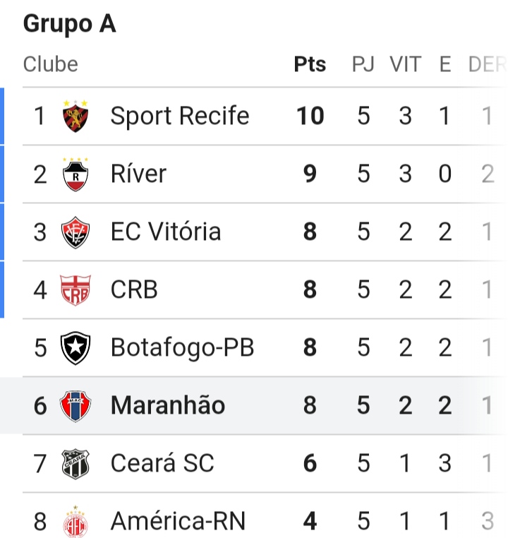Click the Pts column header
The width and height of the screenshot is (508, 538).
click(310, 64)
